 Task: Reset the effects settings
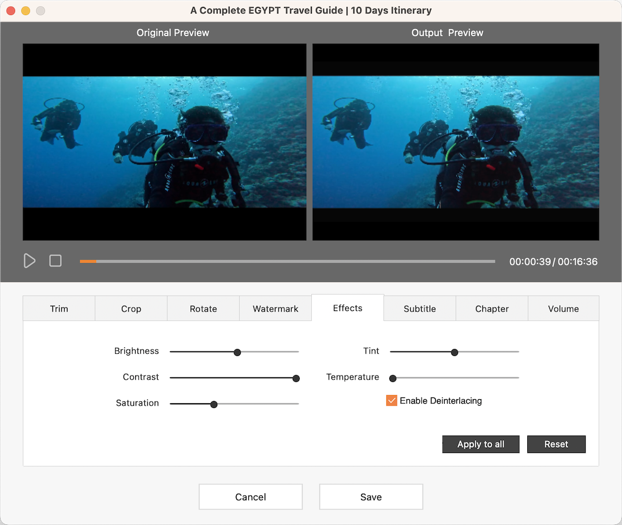pyautogui.click(x=556, y=444)
